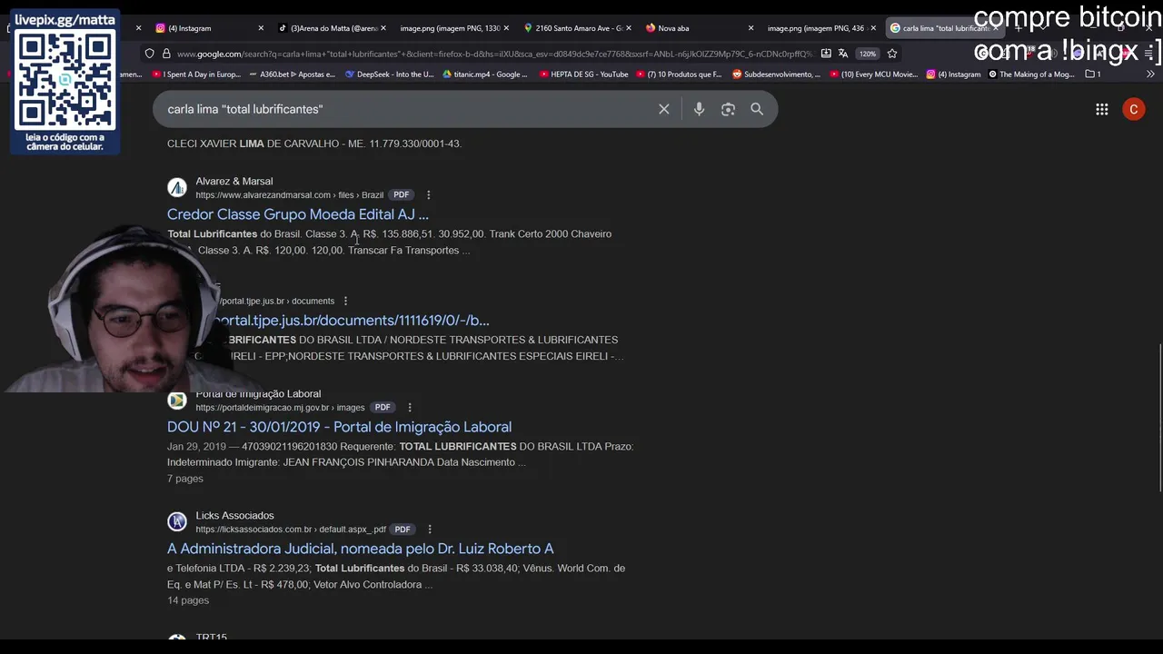
Task: Click the '7 pages' text
Action: (x=185, y=479)
